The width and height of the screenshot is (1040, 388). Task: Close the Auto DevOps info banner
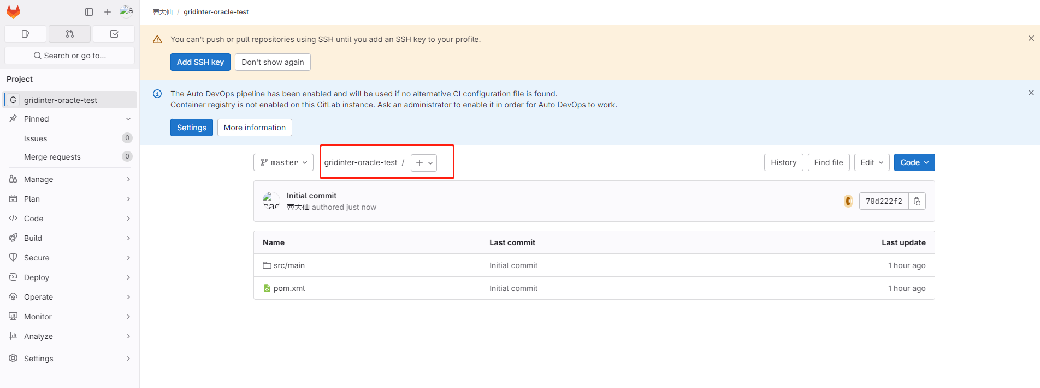pyautogui.click(x=1031, y=93)
